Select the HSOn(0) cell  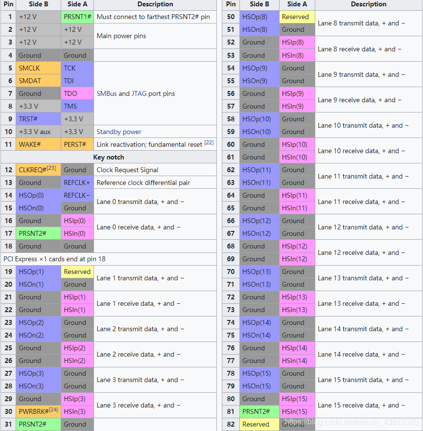39,208
